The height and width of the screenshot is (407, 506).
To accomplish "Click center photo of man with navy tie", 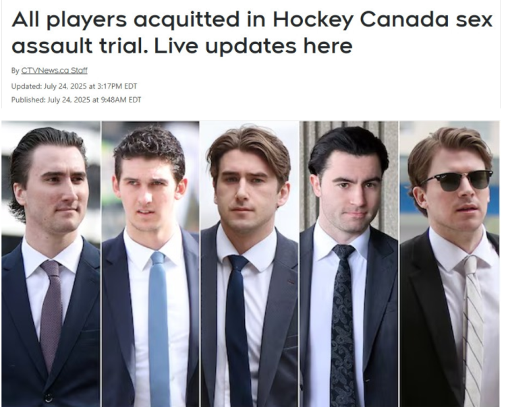I will pyautogui.click(x=250, y=263).
